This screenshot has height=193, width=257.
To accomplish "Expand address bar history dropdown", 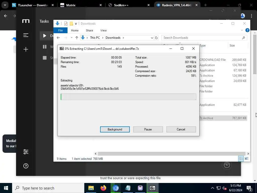I will point(152,38).
